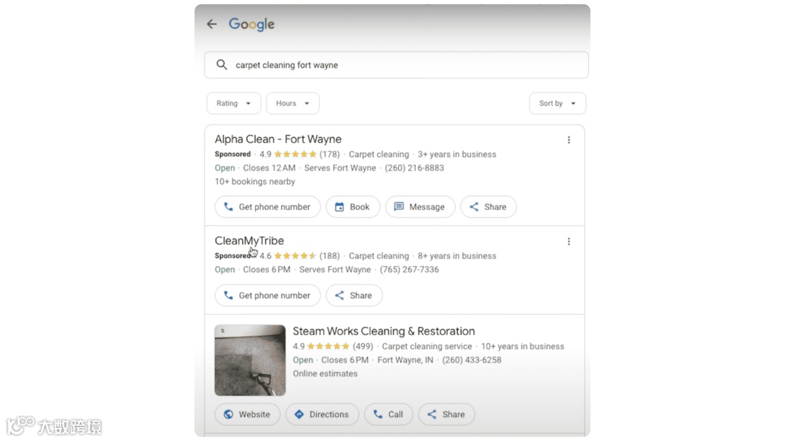Image resolution: width=785 pixels, height=441 pixels.
Task: Open the CleanMyTribe listing
Action: point(249,241)
